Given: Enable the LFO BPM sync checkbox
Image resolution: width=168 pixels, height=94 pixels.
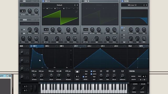Looking at the screenshot, I should [x=91, y=71].
